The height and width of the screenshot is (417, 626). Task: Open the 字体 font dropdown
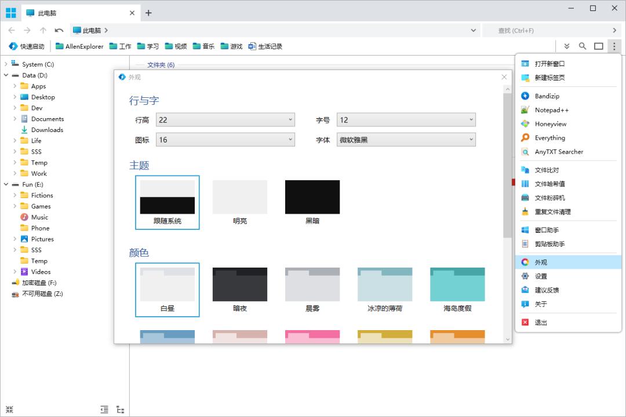click(407, 140)
